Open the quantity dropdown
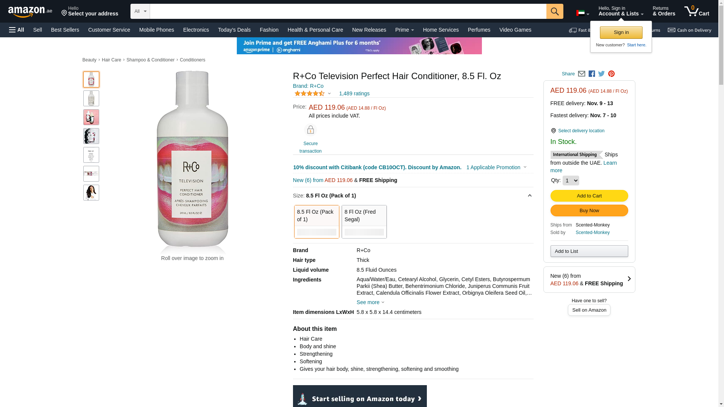This screenshot has height=407, width=724. 571,181
